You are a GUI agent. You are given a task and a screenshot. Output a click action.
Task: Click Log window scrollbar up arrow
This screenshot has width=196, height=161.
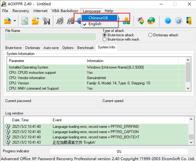click(x=191, y=119)
